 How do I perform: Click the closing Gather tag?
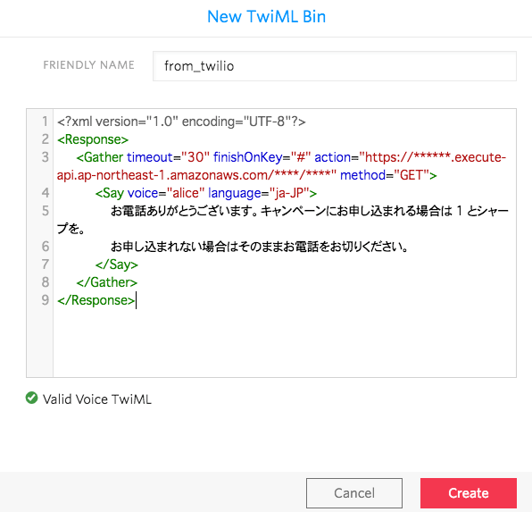107,282
